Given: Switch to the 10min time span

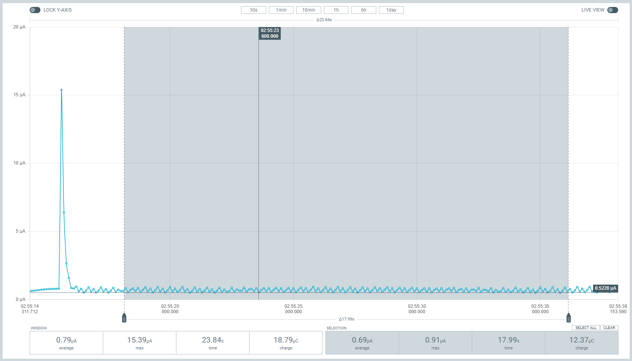Looking at the screenshot, I should pos(308,10).
